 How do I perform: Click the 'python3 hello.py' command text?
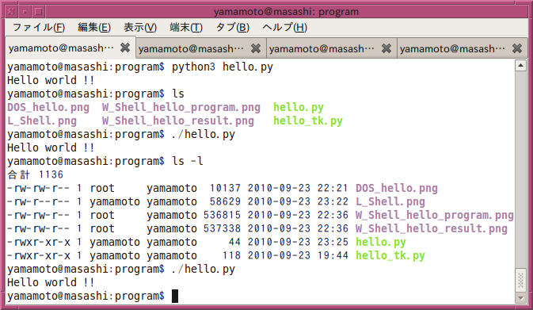tap(223, 67)
